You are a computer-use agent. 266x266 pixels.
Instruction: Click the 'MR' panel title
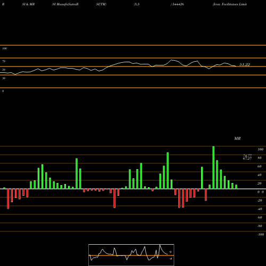click(x=237, y=138)
